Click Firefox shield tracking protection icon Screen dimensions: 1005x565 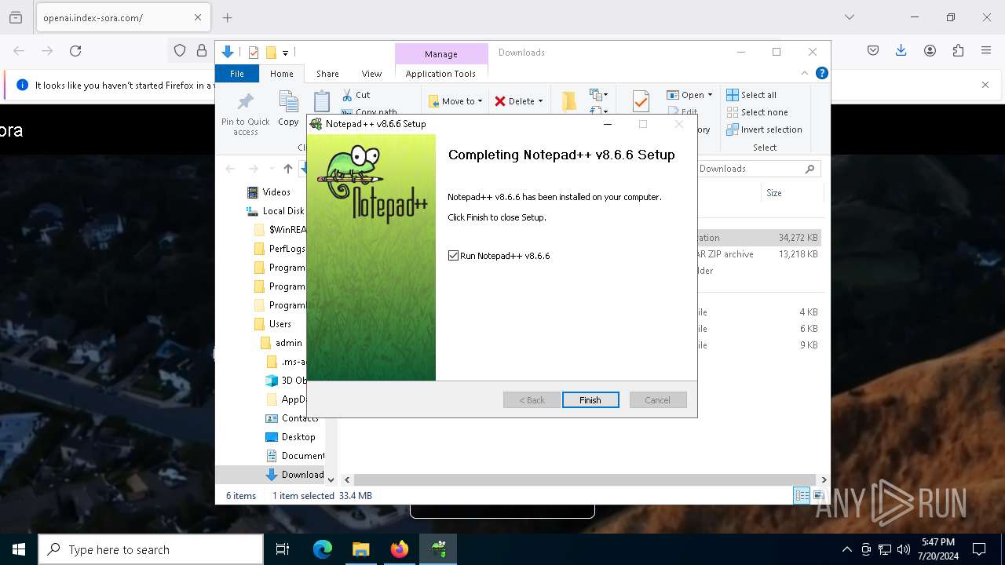[x=180, y=51]
